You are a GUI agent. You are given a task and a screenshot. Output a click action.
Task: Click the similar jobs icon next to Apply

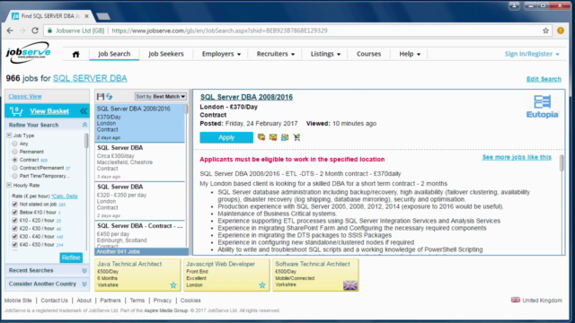[x=261, y=137]
